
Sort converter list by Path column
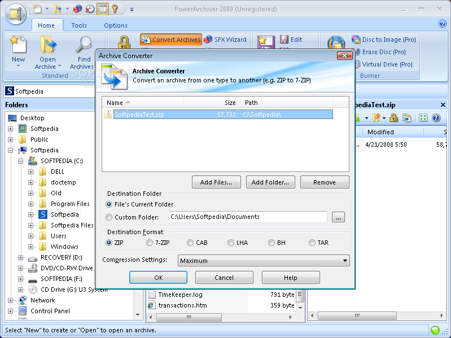287,103
